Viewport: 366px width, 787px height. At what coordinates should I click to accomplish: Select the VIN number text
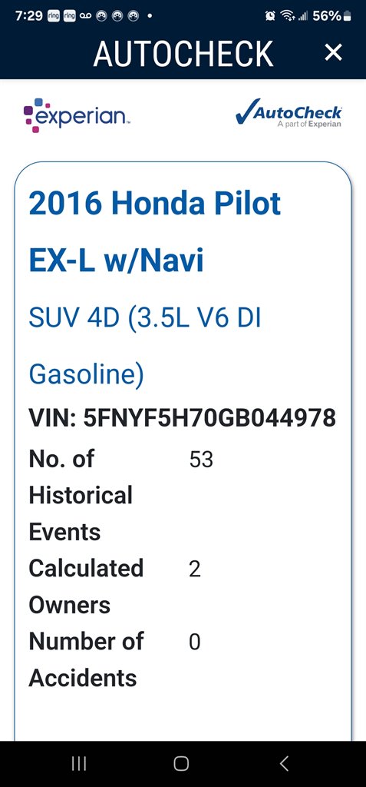(182, 417)
